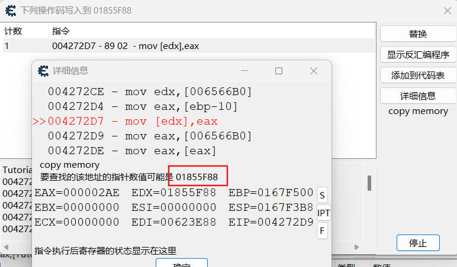Click the 详细信息 button on the right panel

(418, 96)
